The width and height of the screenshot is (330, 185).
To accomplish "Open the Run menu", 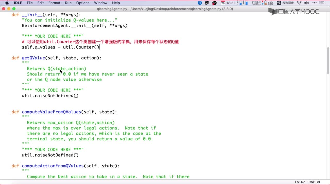I will click(x=68, y=3).
